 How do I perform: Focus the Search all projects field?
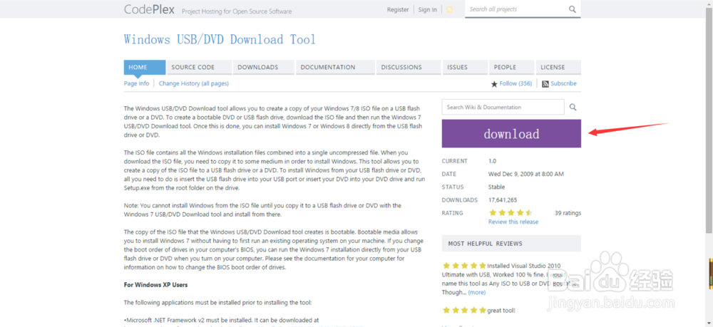[516, 9]
